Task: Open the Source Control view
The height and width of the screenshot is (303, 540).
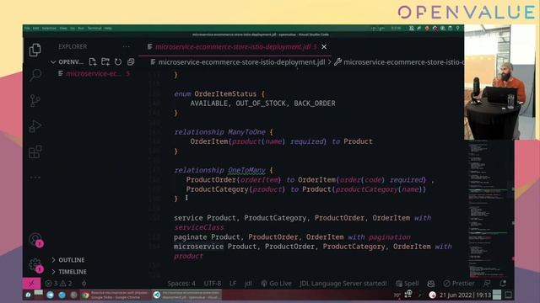Action: pos(35,101)
